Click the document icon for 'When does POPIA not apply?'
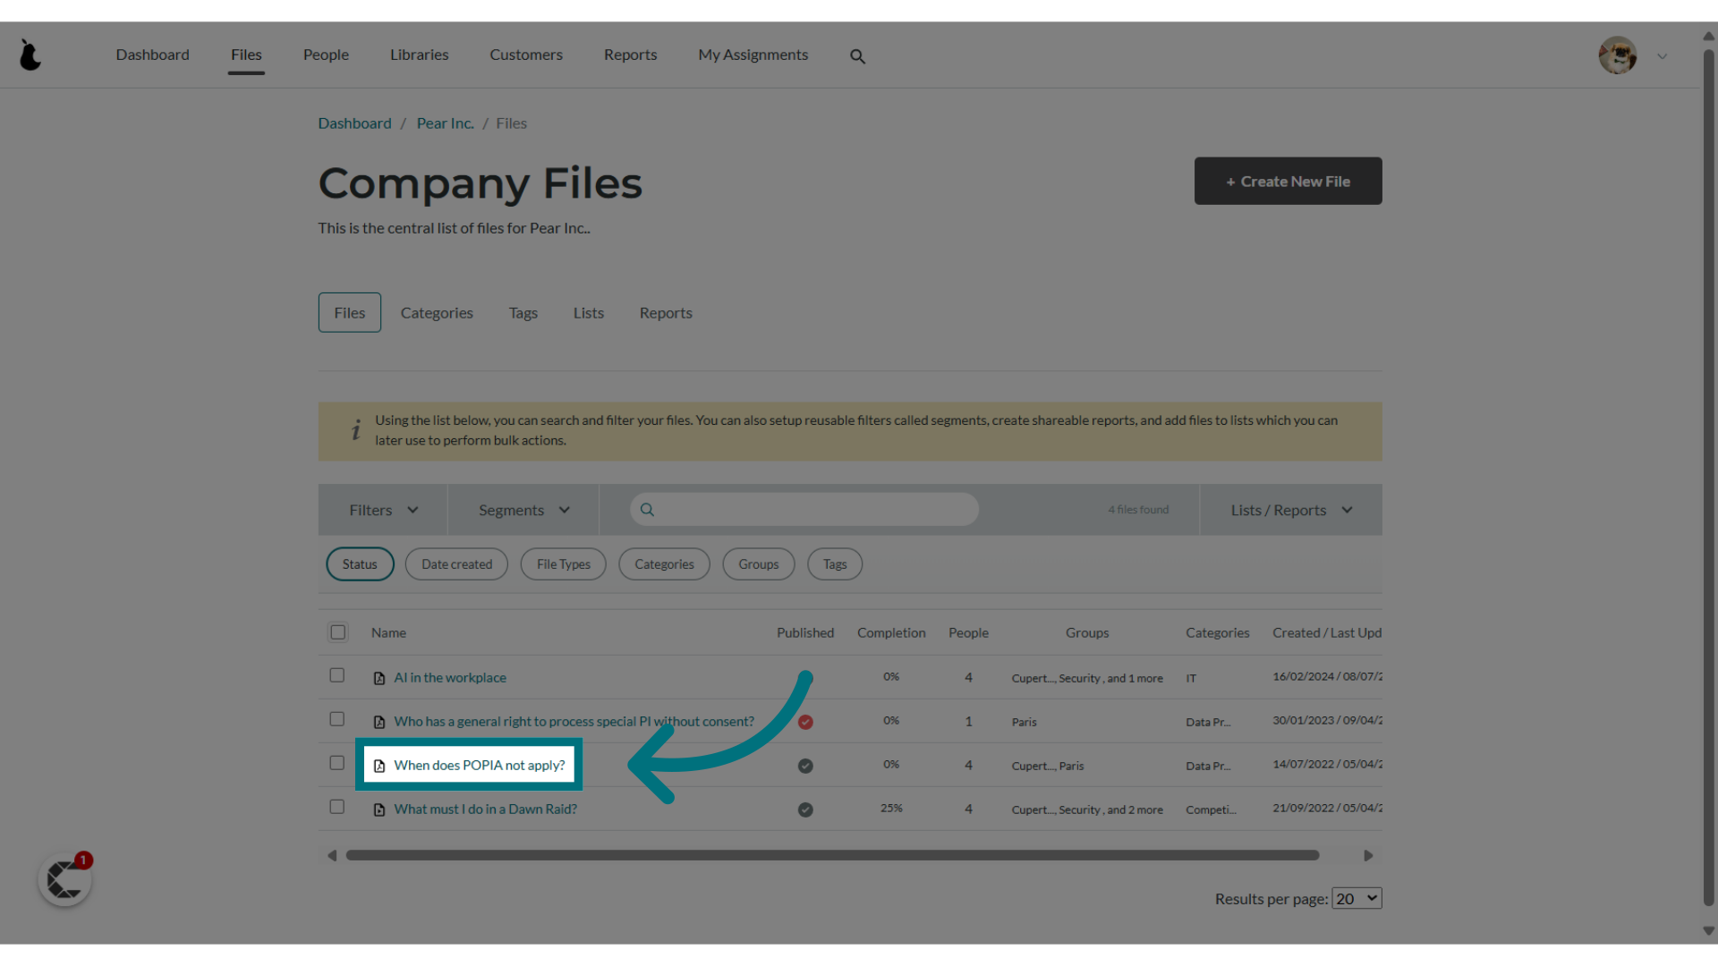 378,766
